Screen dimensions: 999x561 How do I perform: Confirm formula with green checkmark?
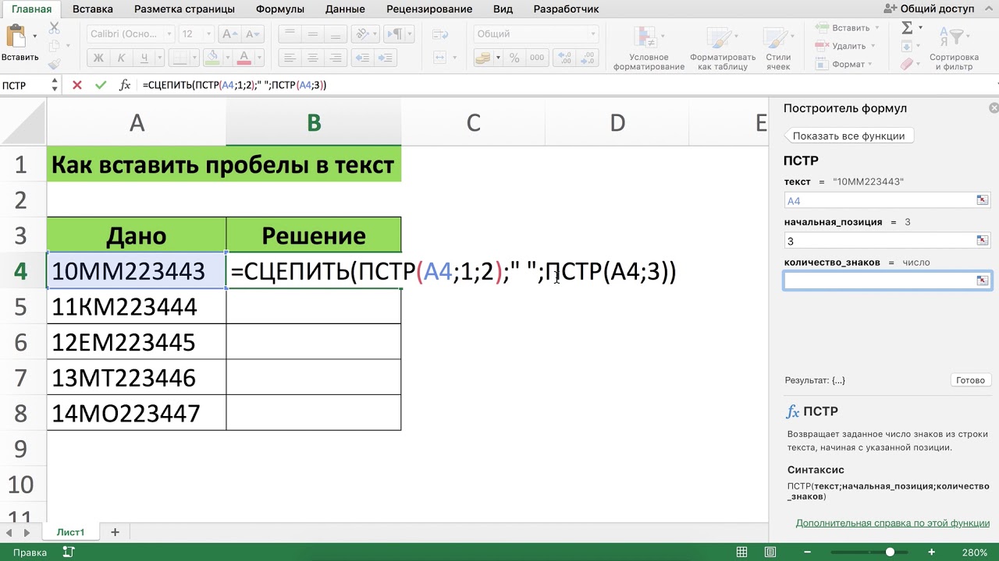[100, 85]
